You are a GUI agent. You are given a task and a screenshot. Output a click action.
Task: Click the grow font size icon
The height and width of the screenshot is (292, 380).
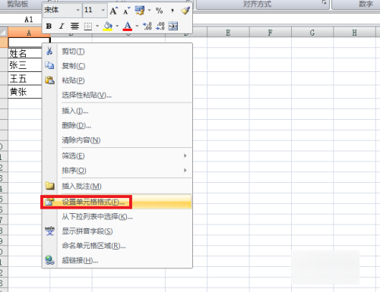click(x=114, y=11)
